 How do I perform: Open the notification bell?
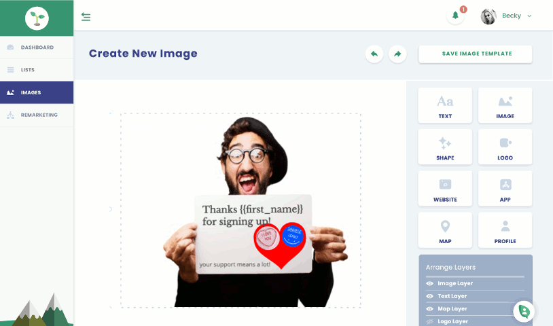[455, 16]
